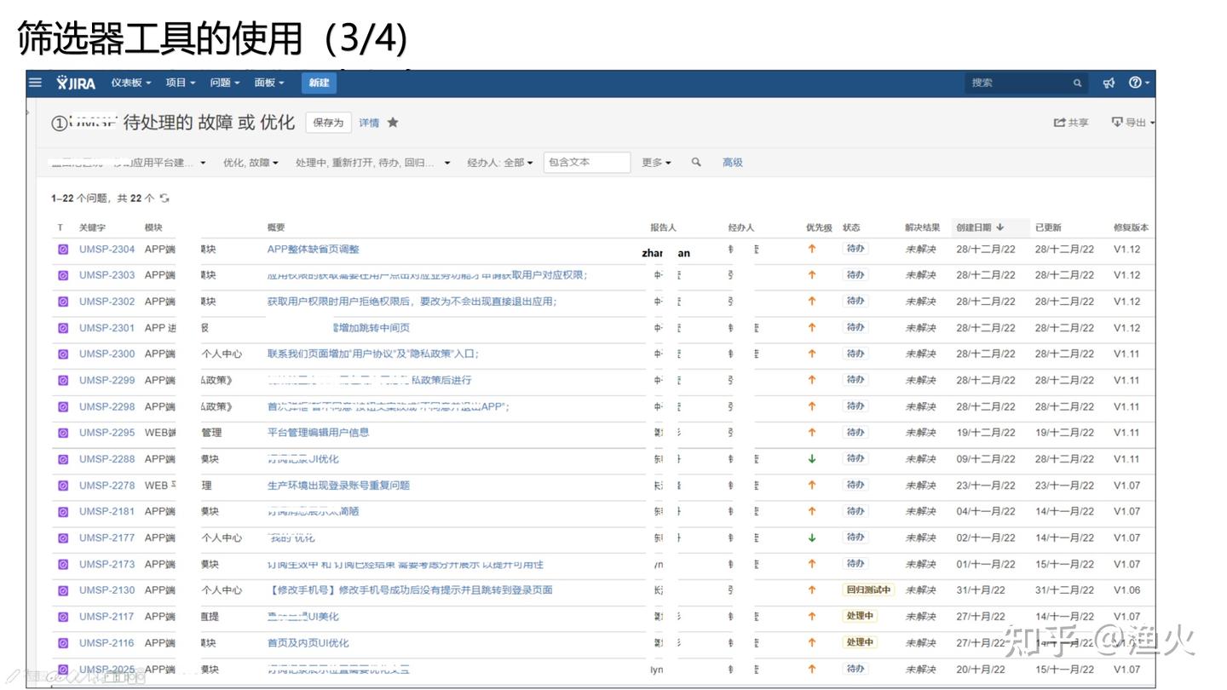
Task: Expand the 经办人: 全部 filter
Action: coord(499,163)
